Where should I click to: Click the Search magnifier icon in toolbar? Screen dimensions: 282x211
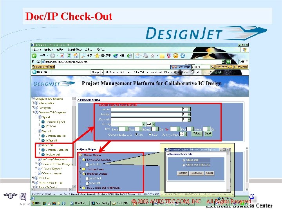tap(84, 56)
